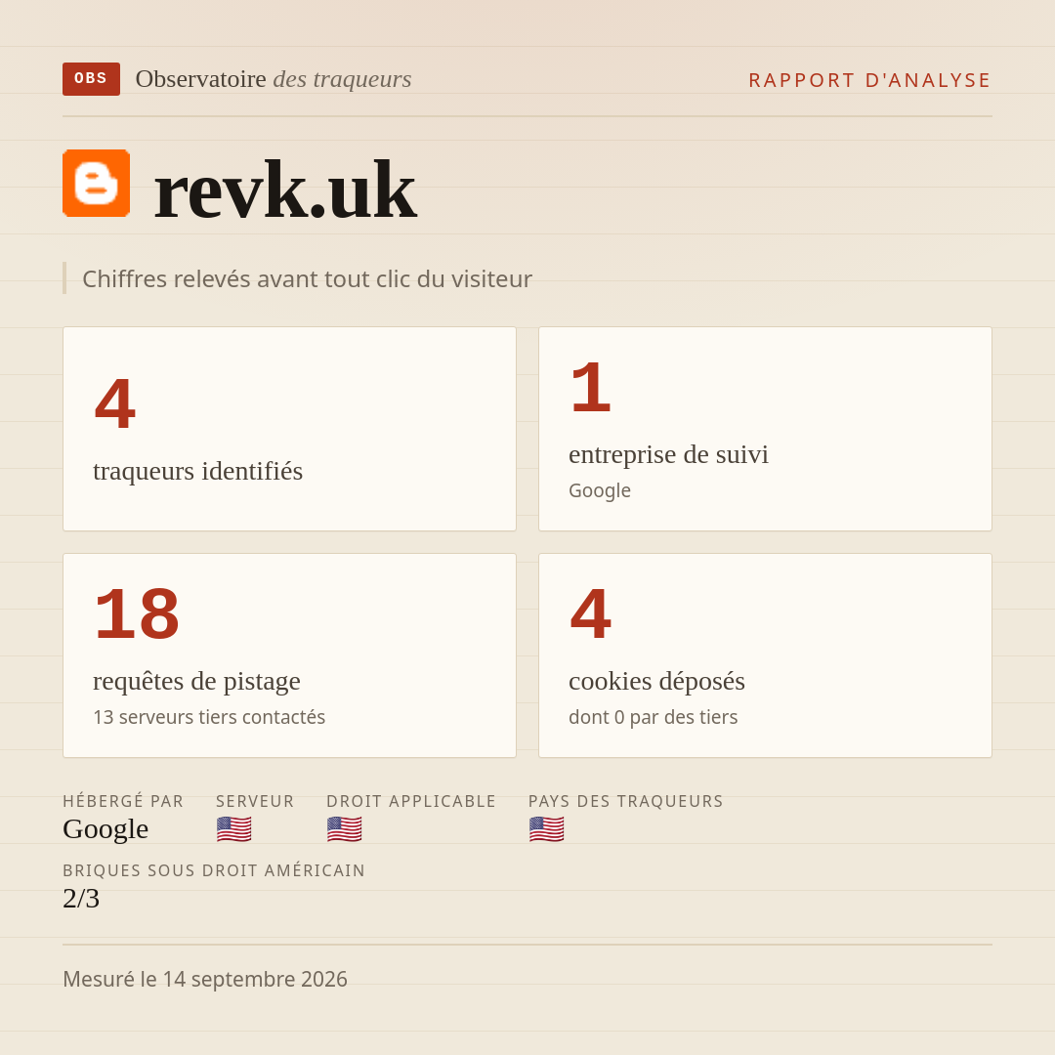
Task: Click 'Google' under entreprise de suivi
Action: tap(600, 490)
